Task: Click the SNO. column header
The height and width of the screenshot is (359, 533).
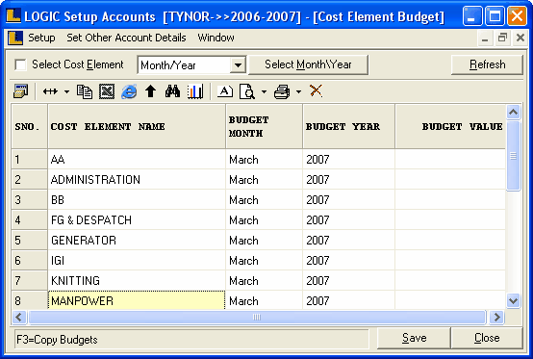Action: (x=29, y=126)
